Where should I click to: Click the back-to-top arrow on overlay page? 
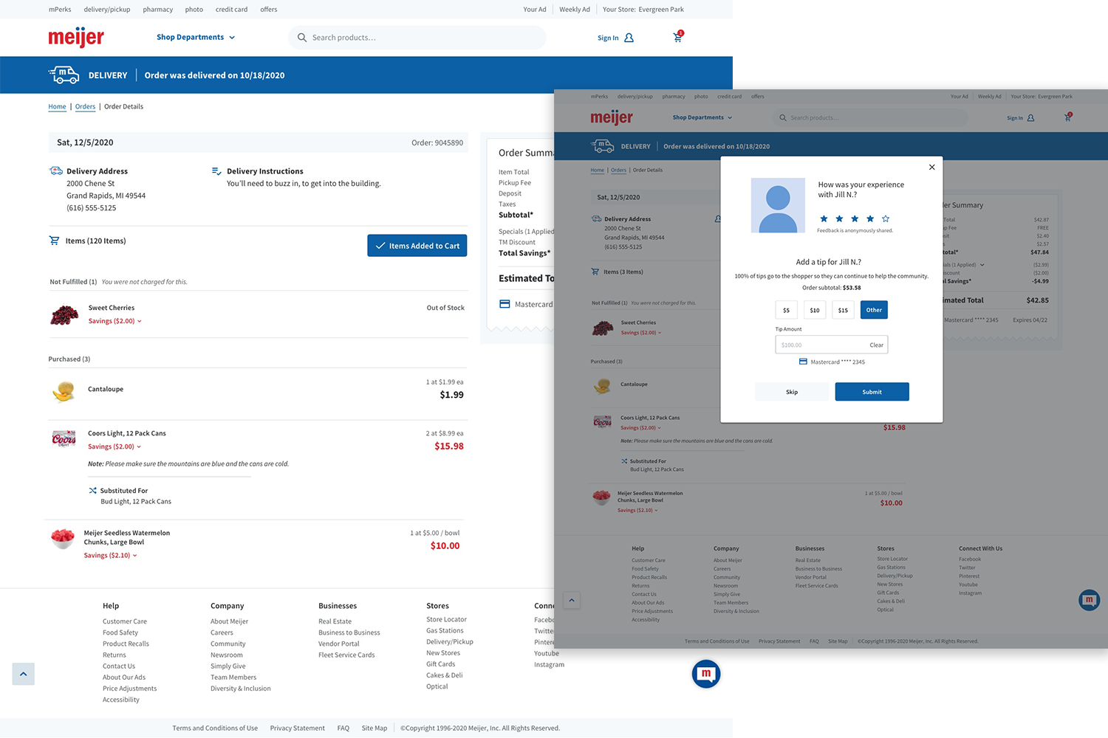tap(572, 600)
